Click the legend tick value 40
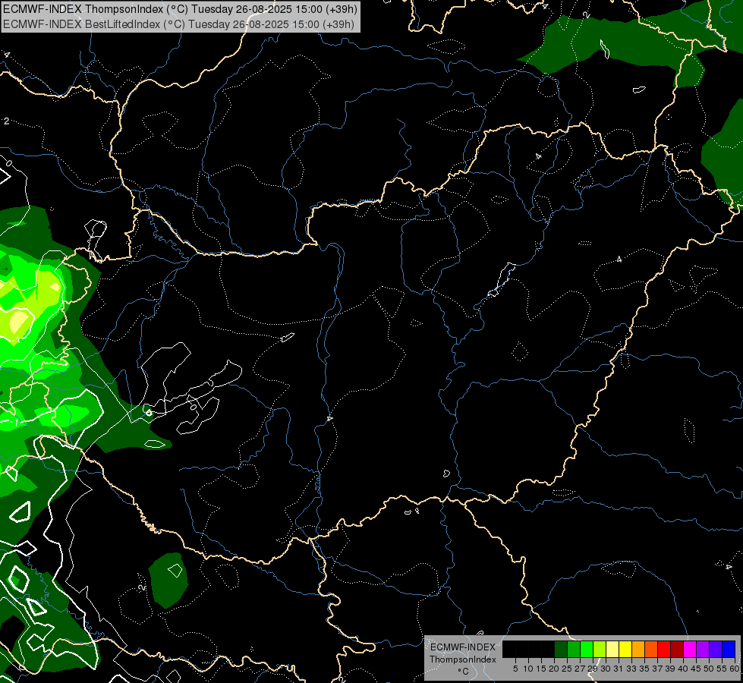This screenshot has width=743, height=683. (x=683, y=669)
